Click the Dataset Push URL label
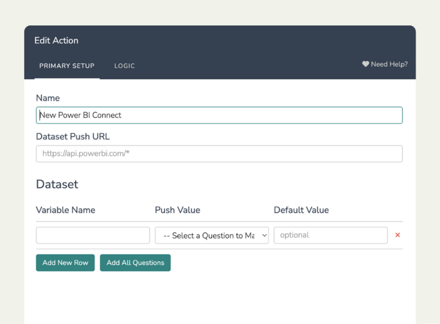Screen dimensions: 440x324 coord(73,136)
